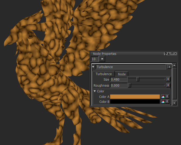This screenshot has height=145, width=181.
Task: Open the color picker icon for Color A
Action: point(163,97)
